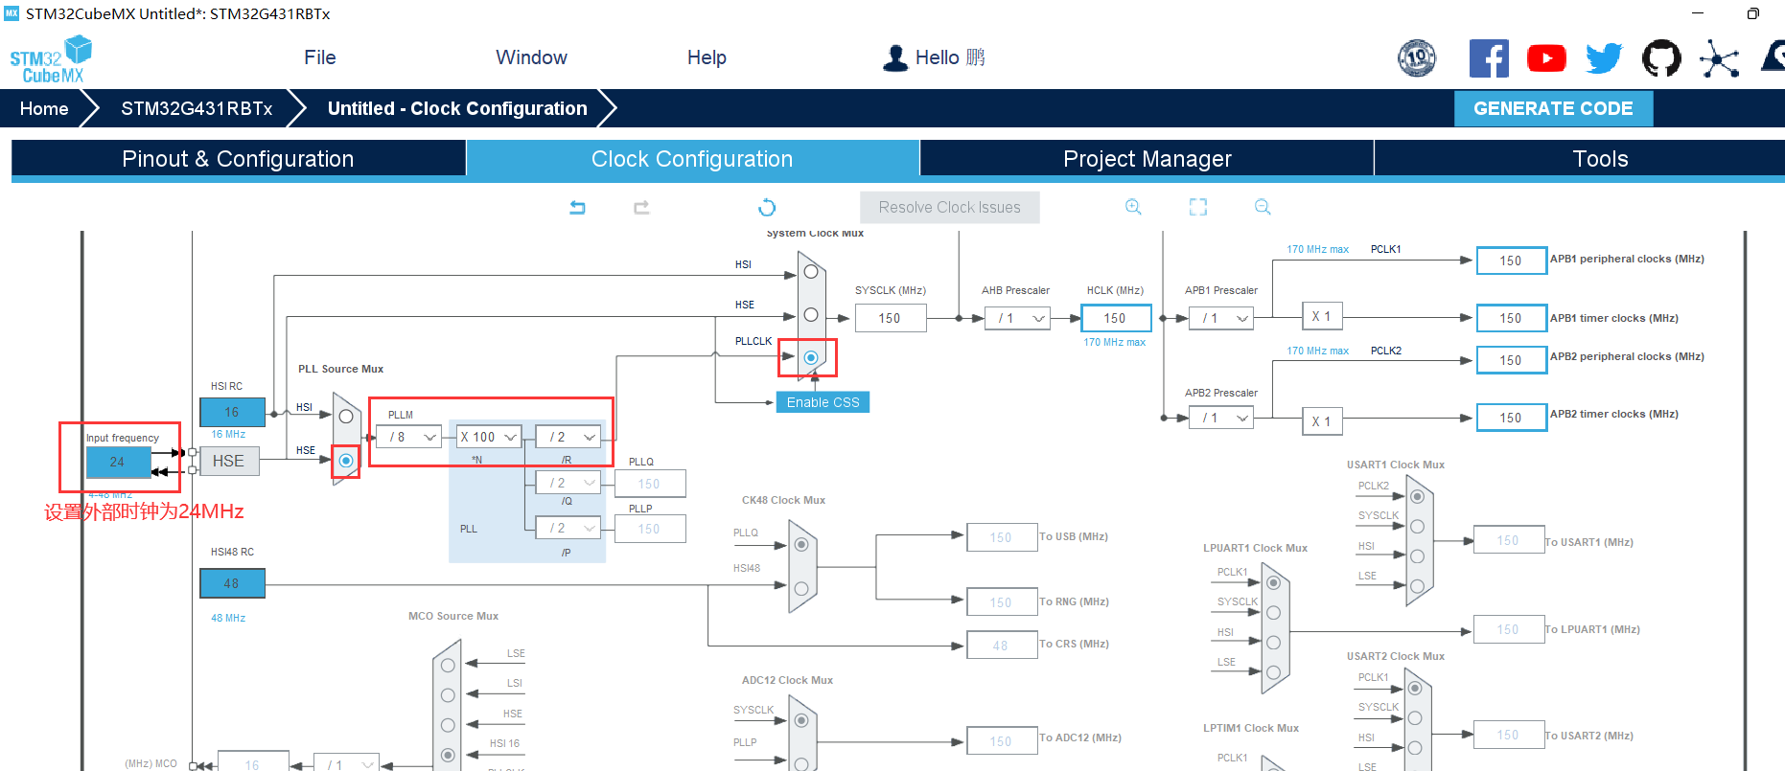Expand the PLL multiplier X 100 dropdown

pos(489,437)
